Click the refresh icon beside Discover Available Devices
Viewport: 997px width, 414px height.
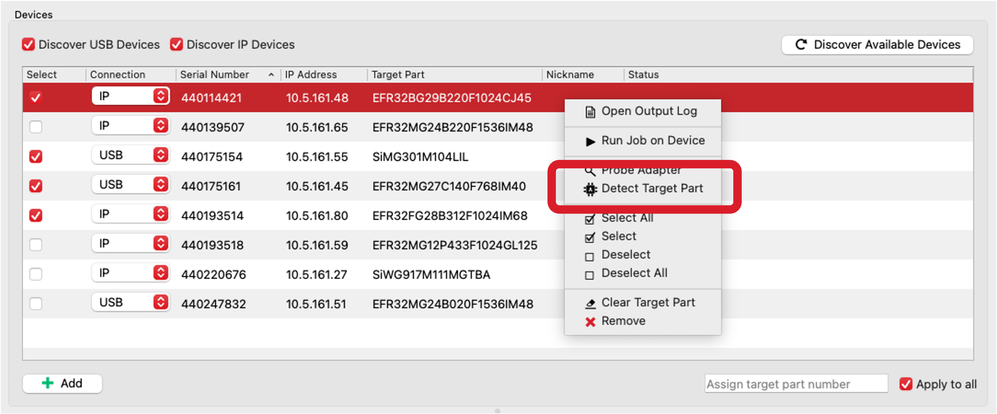click(x=801, y=45)
